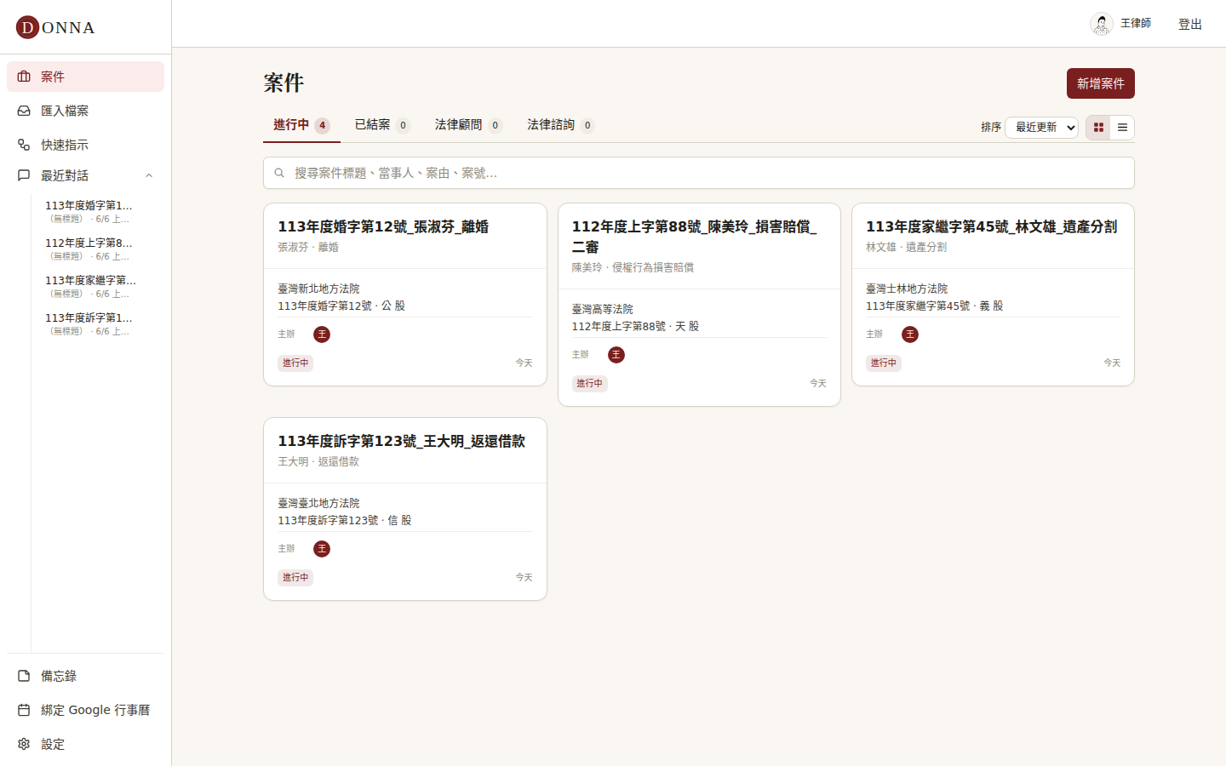This screenshot has height=766, width=1226.
Task: Click 陳美玲 · 侵權行為損害賠償 subtitle
Action: coord(633,267)
